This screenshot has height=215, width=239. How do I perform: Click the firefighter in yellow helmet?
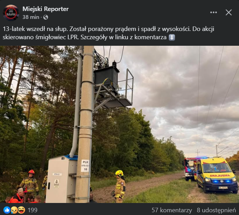(x=120, y=186)
